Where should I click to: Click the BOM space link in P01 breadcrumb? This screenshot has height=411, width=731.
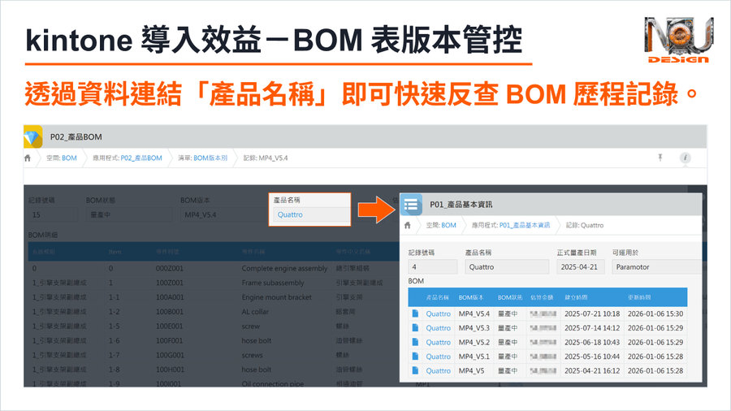pyautogui.click(x=448, y=225)
